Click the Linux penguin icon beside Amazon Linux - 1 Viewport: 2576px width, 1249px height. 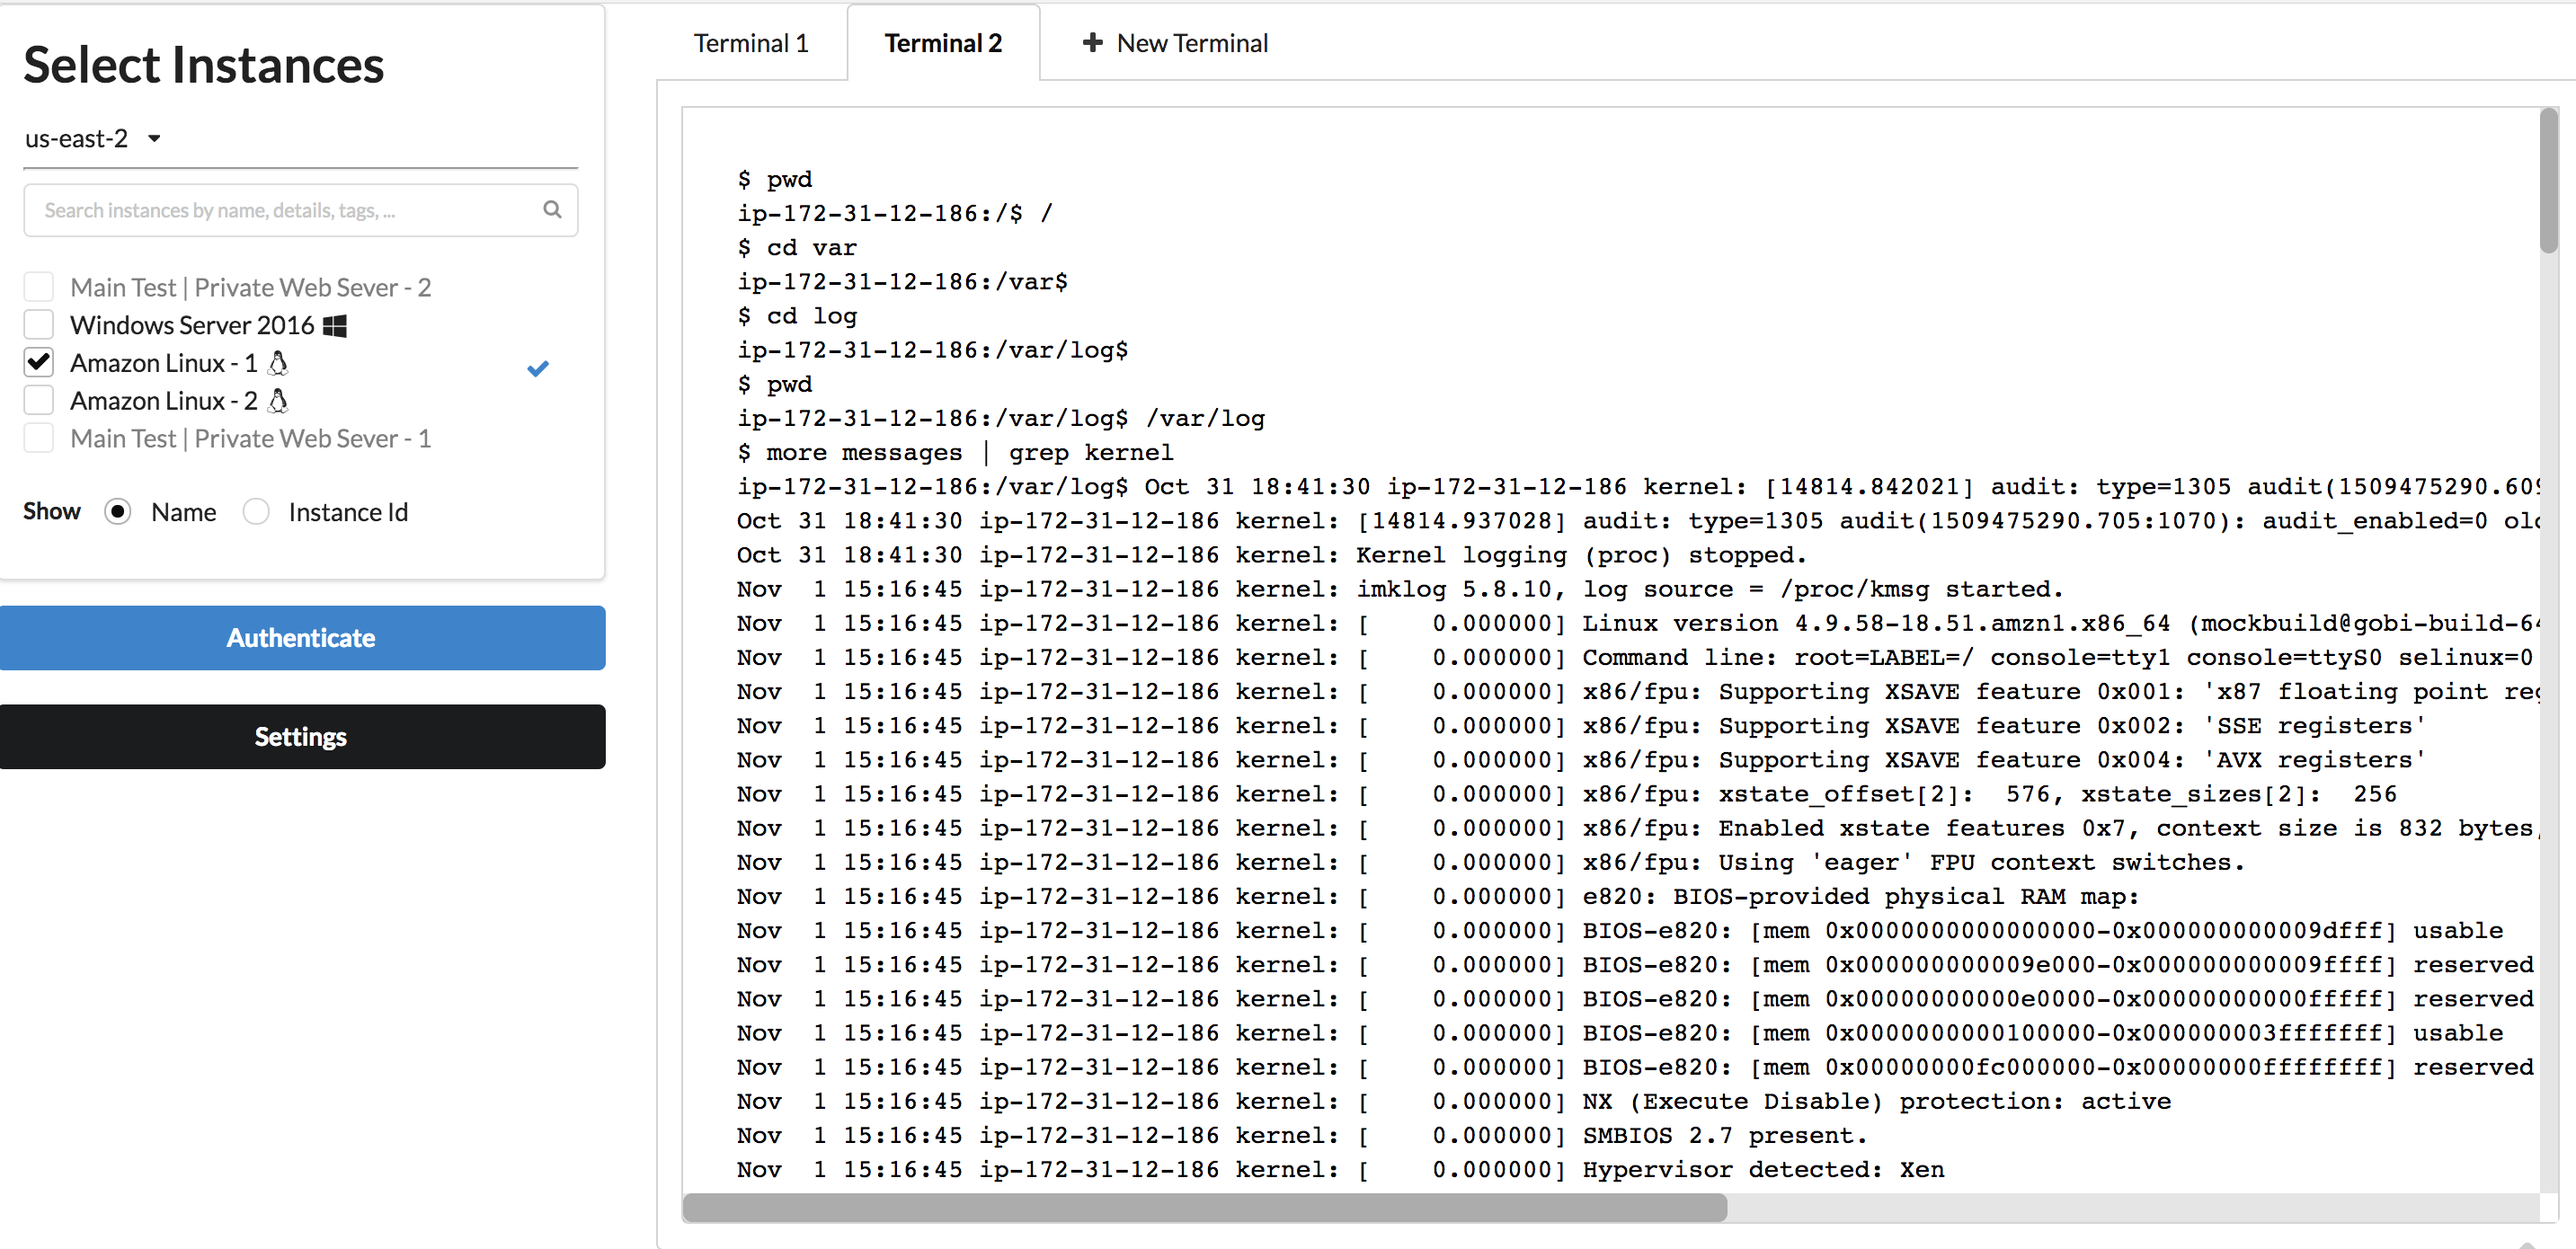pyautogui.click(x=279, y=363)
